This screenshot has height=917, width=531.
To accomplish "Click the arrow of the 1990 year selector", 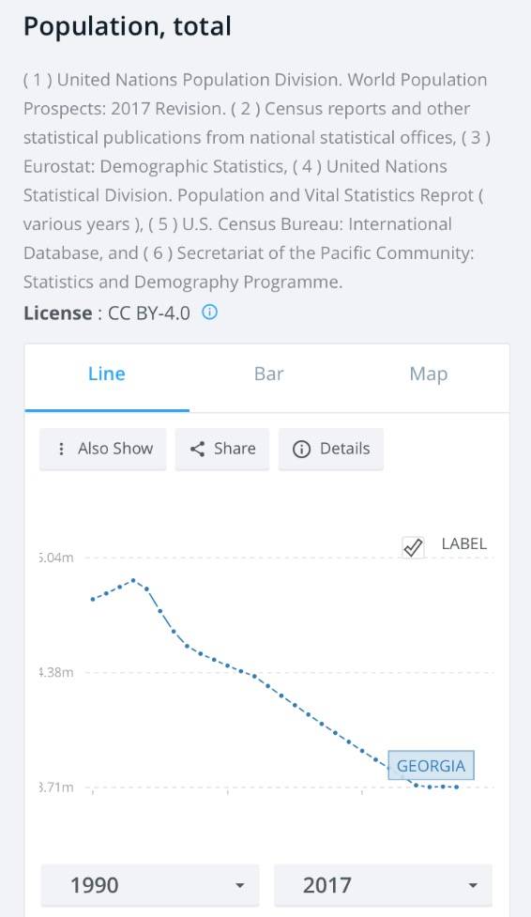I will click(239, 885).
